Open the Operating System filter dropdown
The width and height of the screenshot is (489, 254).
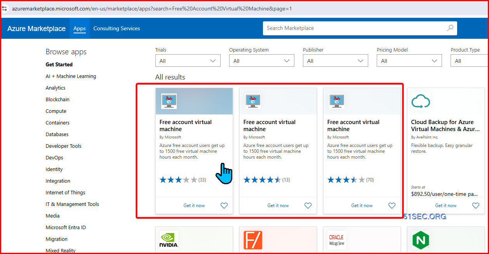coord(262,60)
